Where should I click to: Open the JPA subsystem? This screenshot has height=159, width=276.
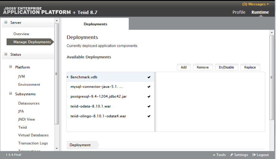click(x=21, y=111)
